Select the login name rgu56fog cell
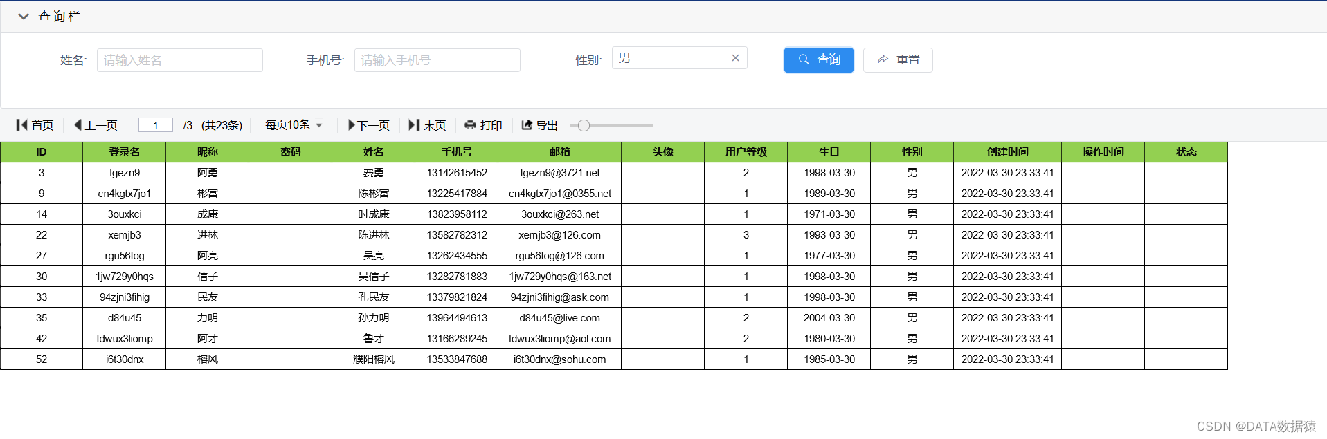Viewport: 1327px width, 439px height. coord(125,256)
